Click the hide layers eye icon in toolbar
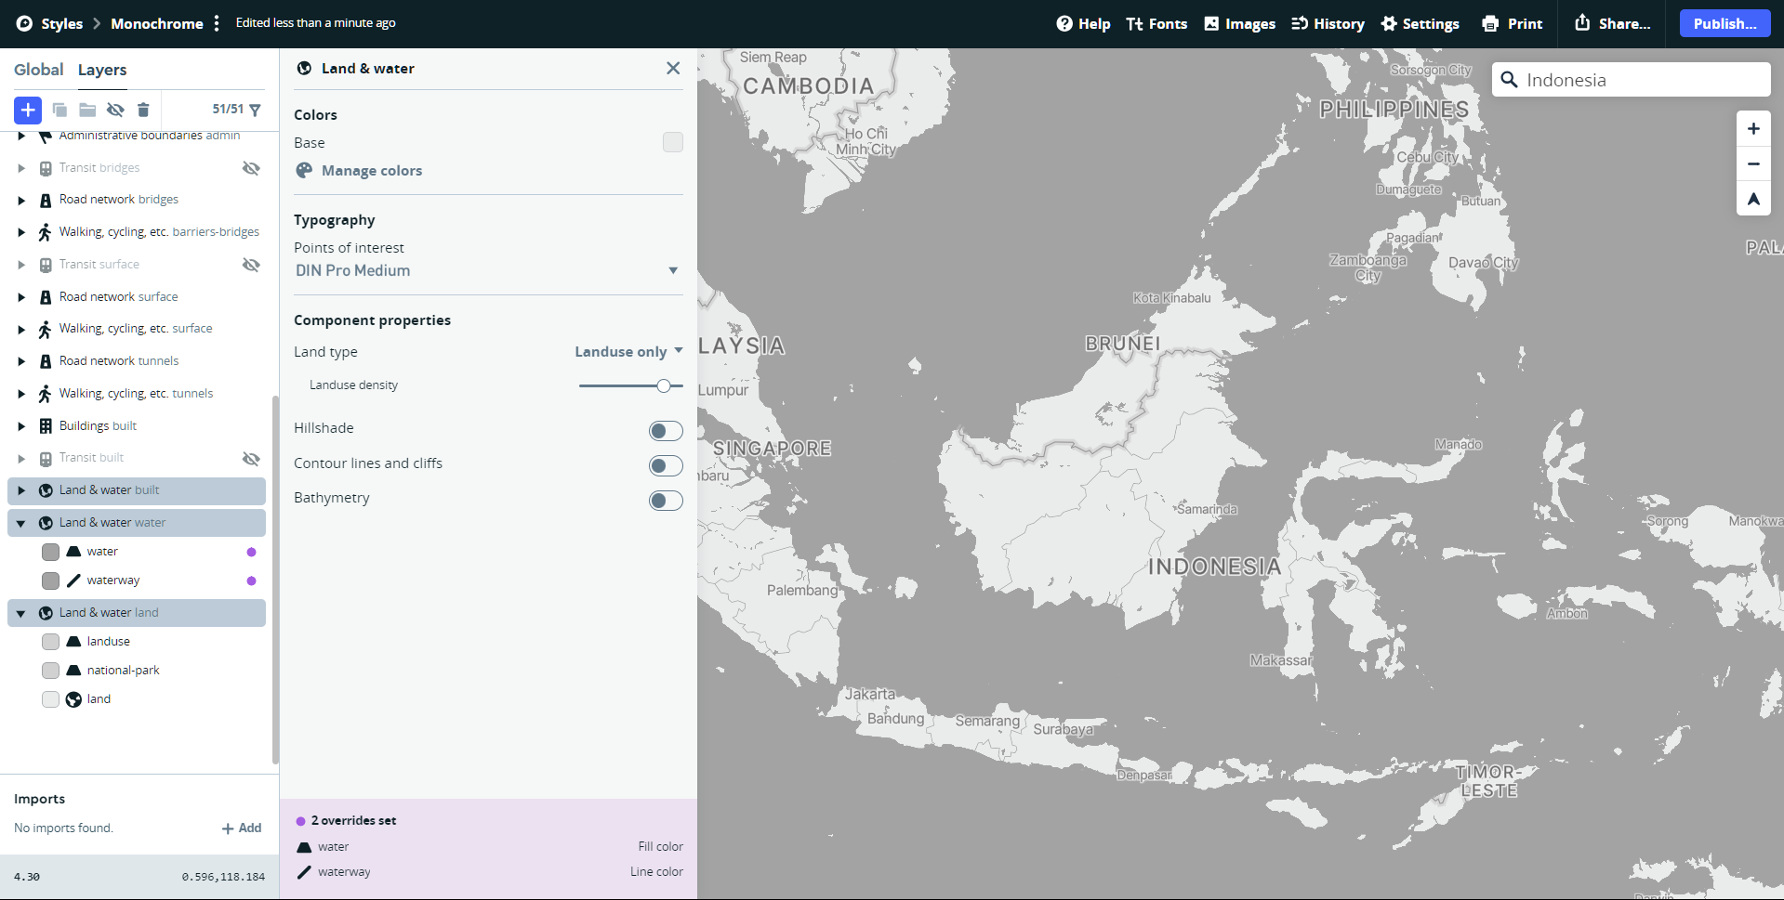 [x=115, y=110]
